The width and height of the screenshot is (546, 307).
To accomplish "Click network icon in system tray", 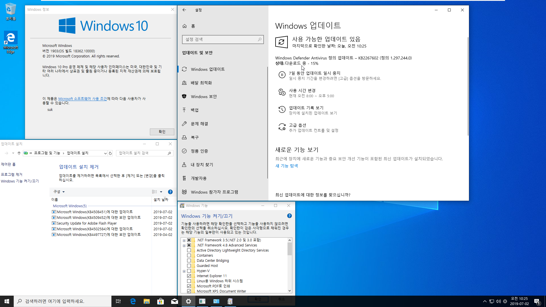I will 491,301.
